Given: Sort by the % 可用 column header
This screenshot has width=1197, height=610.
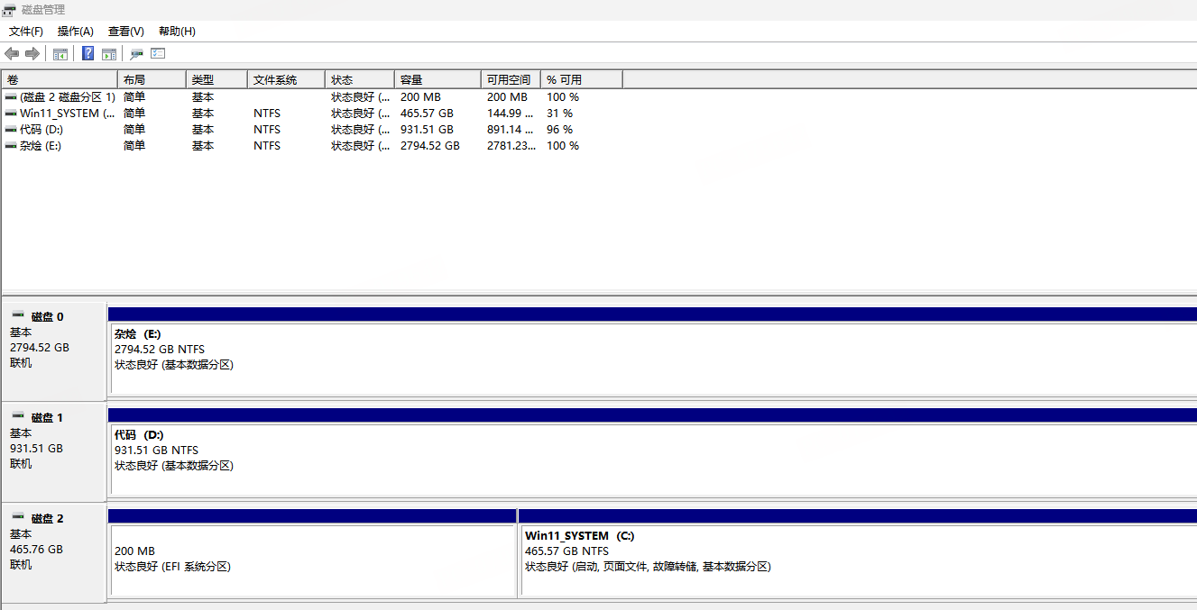Looking at the screenshot, I should pyautogui.click(x=582, y=79).
